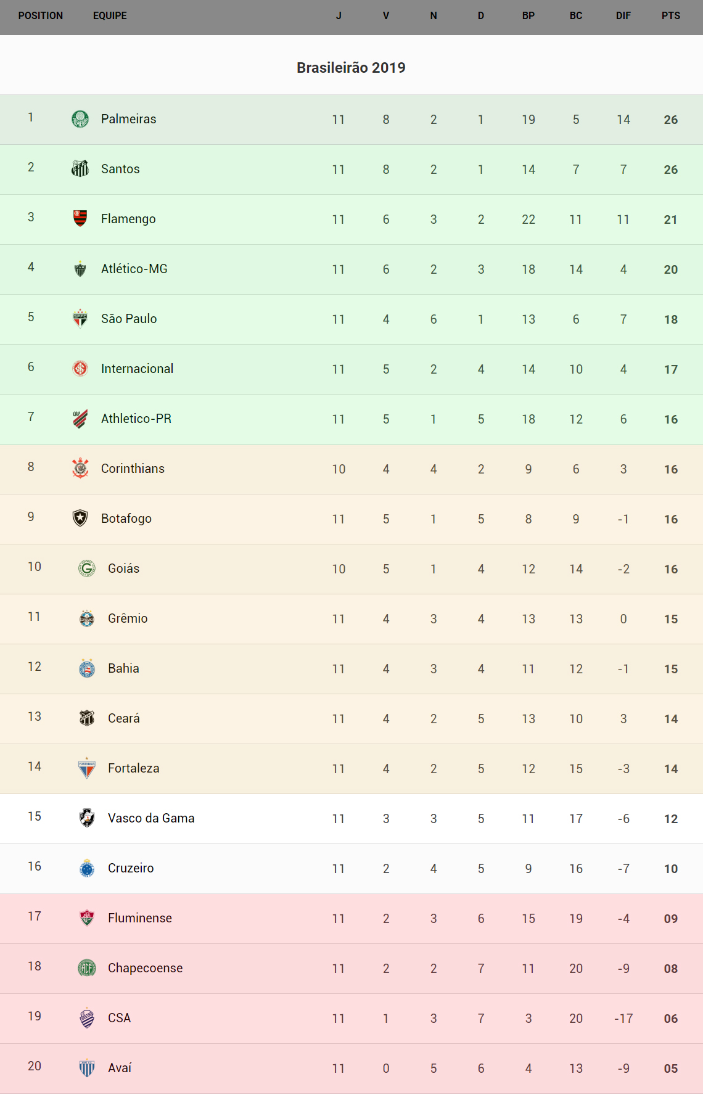Click the Avaí club crest icon

(x=87, y=1068)
